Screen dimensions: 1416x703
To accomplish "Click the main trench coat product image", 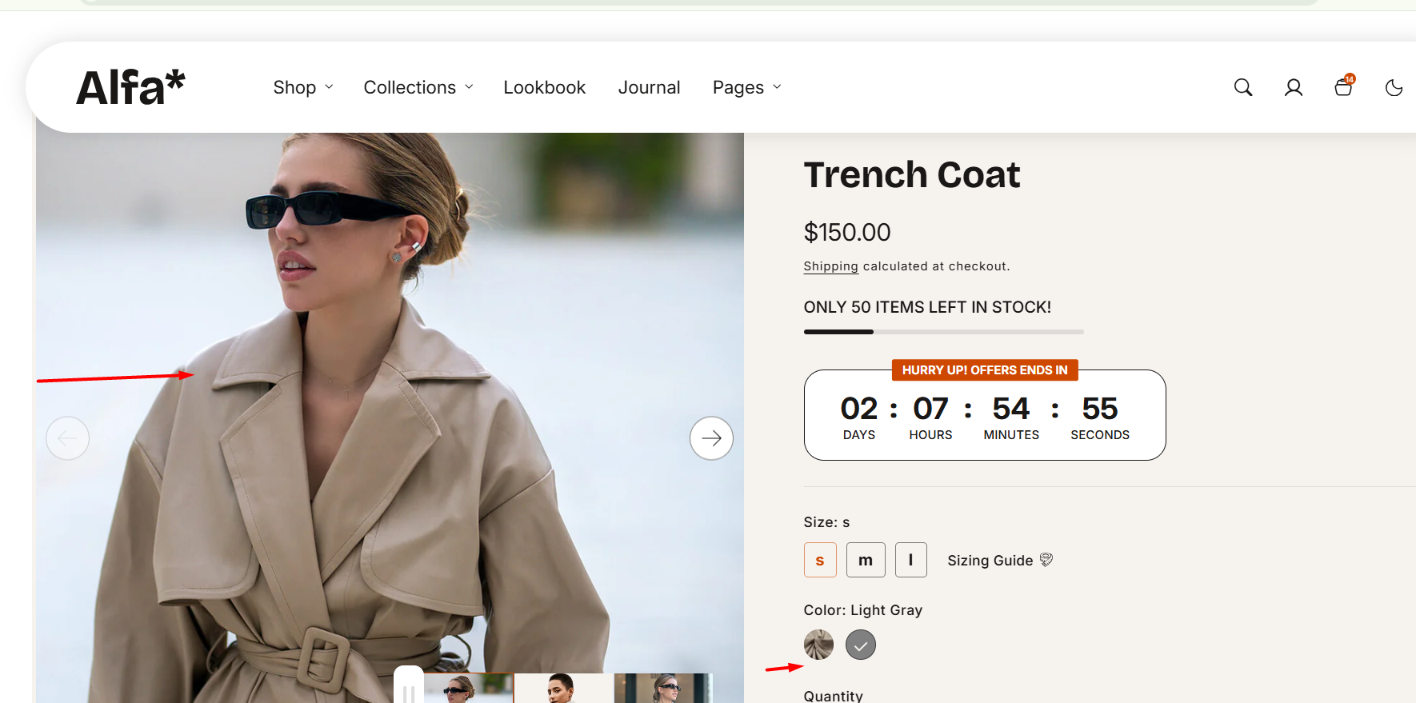I will (390, 417).
